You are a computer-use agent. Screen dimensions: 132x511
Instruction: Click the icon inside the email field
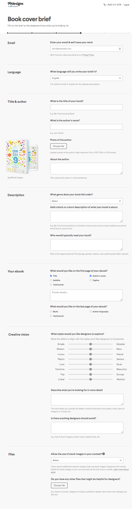(x=120, y=49)
